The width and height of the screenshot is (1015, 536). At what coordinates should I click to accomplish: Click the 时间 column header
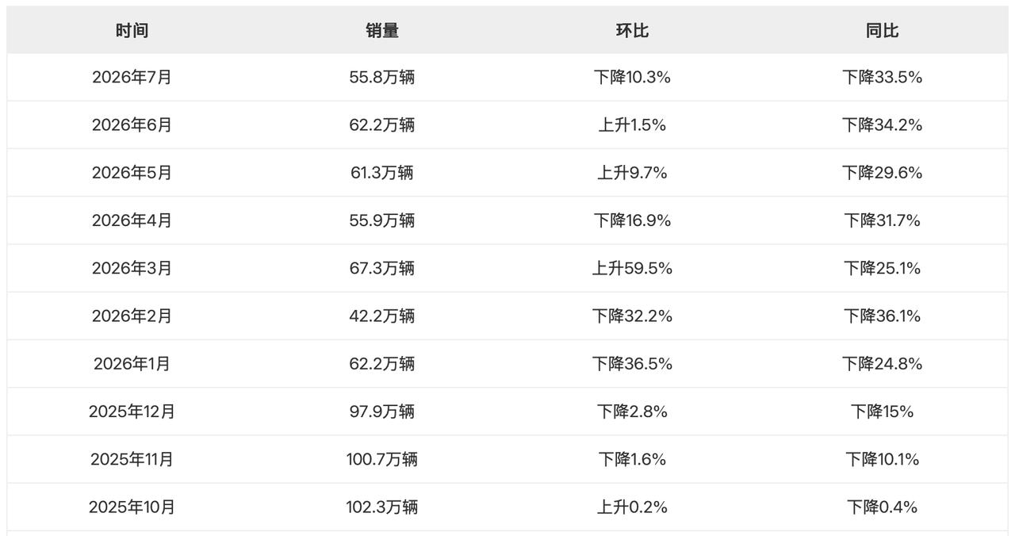pyautogui.click(x=132, y=30)
